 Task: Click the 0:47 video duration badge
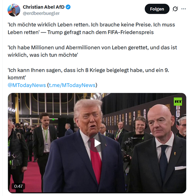18,186
